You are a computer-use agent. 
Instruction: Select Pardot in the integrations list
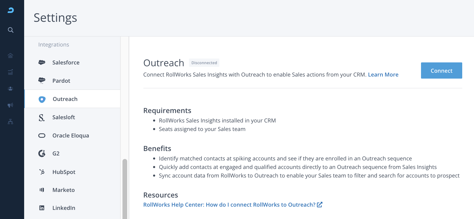[61, 81]
